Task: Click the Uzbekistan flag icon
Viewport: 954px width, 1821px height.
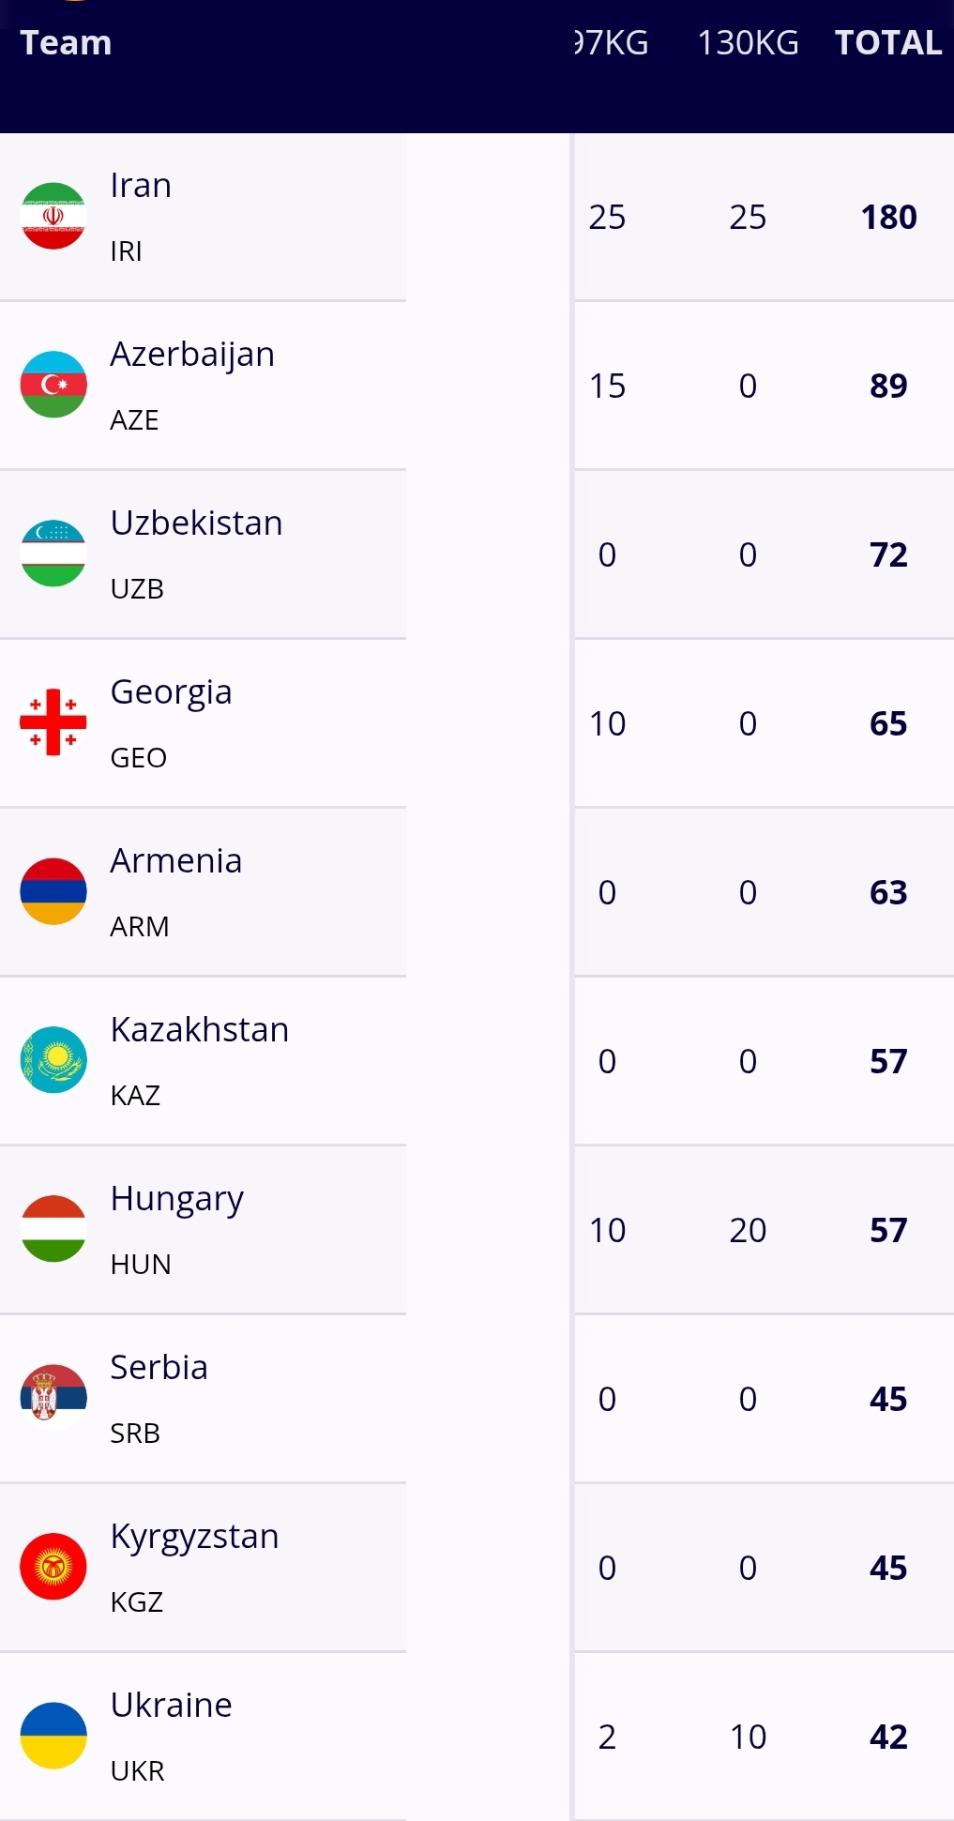Action: point(53,554)
